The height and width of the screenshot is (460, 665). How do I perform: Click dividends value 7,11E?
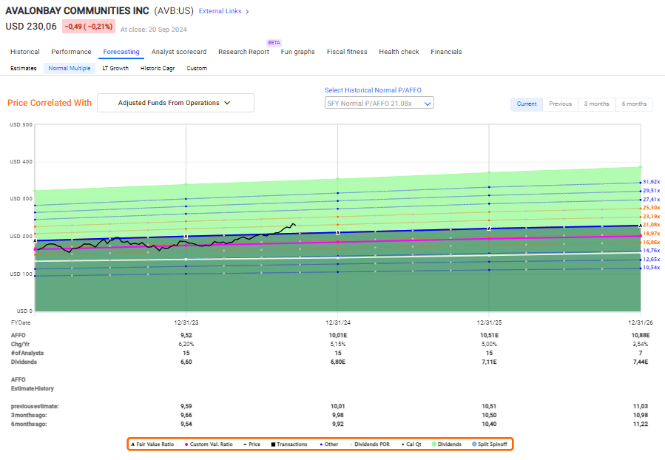[x=489, y=362]
